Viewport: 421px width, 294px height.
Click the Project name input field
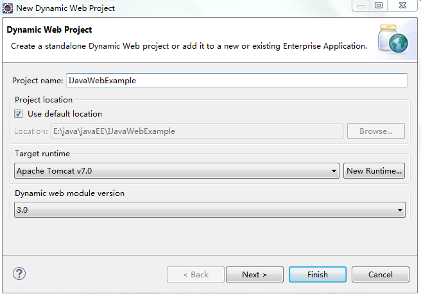coord(237,81)
